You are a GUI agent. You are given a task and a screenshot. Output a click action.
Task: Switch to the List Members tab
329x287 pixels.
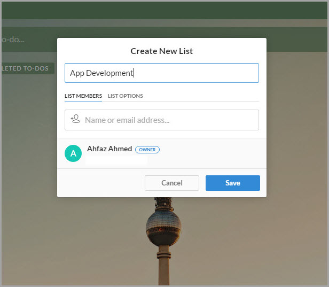(x=83, y=96)
